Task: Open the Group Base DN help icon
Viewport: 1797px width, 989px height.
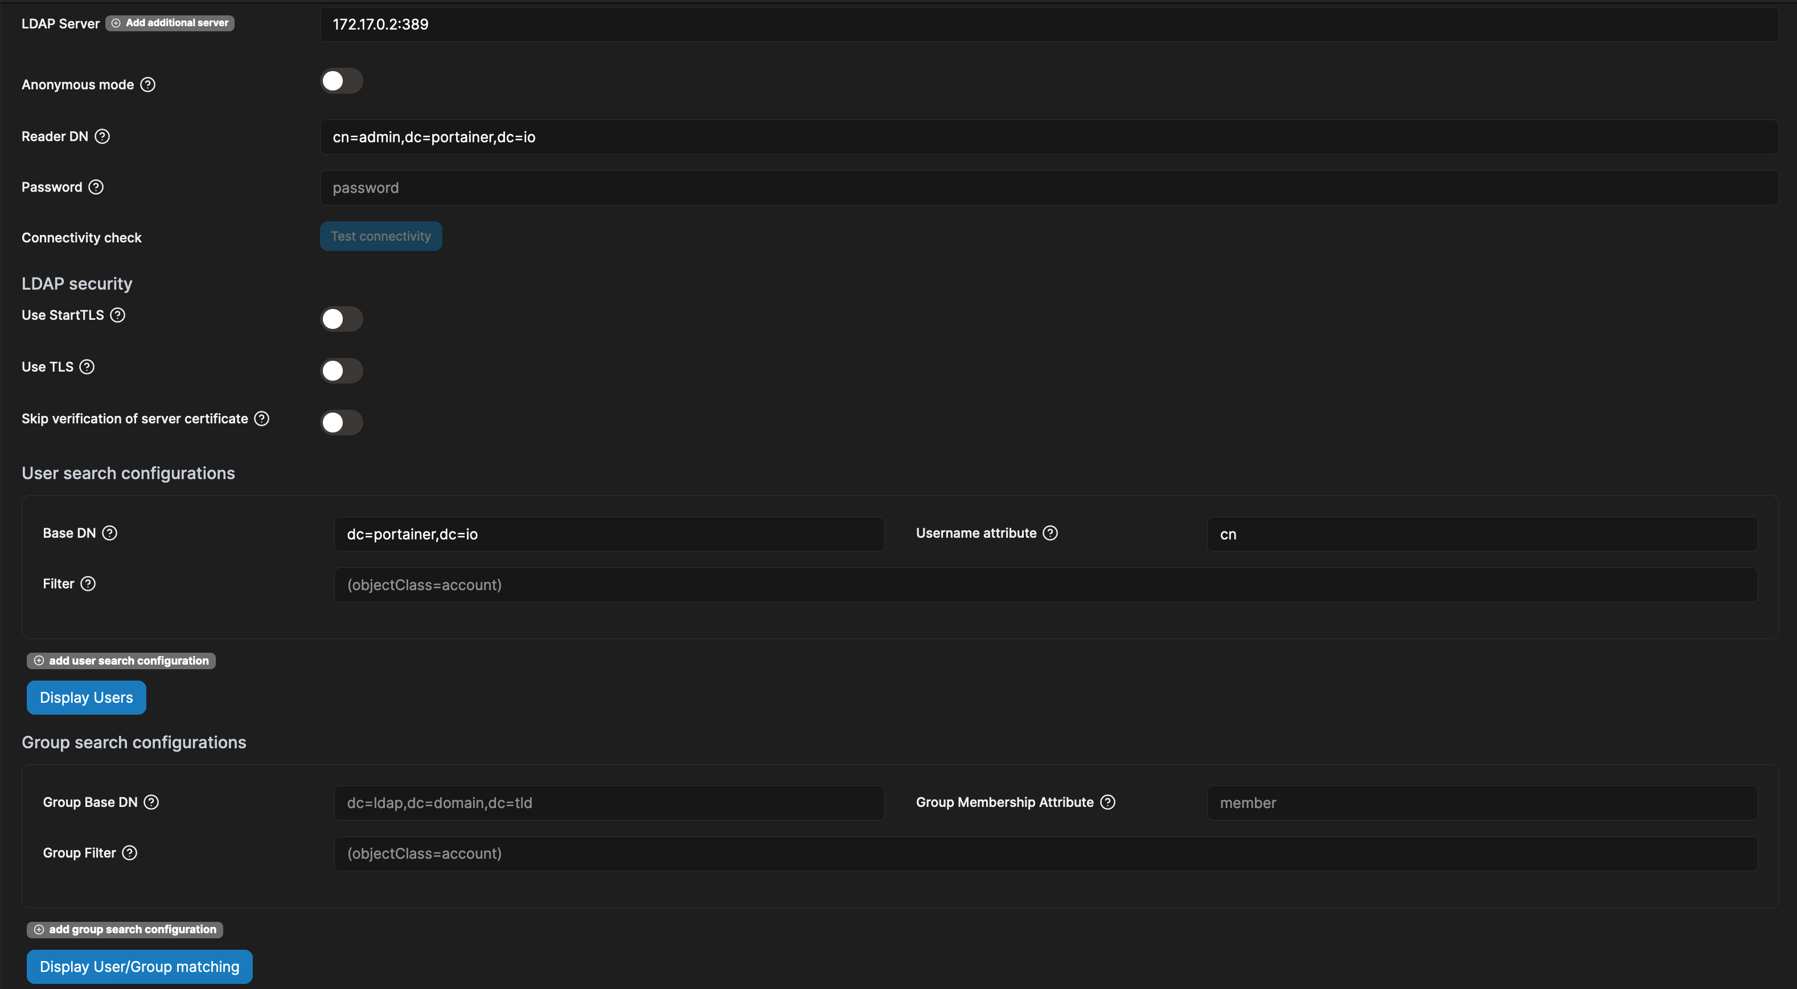Action: tap(152, 802)
